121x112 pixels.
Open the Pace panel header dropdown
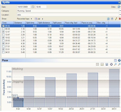[119, 60]
